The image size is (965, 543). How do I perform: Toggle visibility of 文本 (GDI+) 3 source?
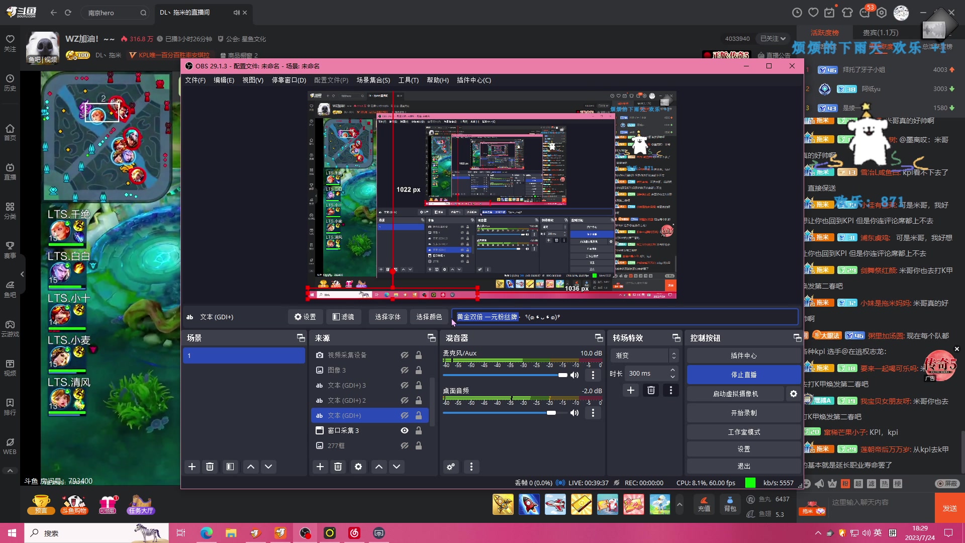405,385
